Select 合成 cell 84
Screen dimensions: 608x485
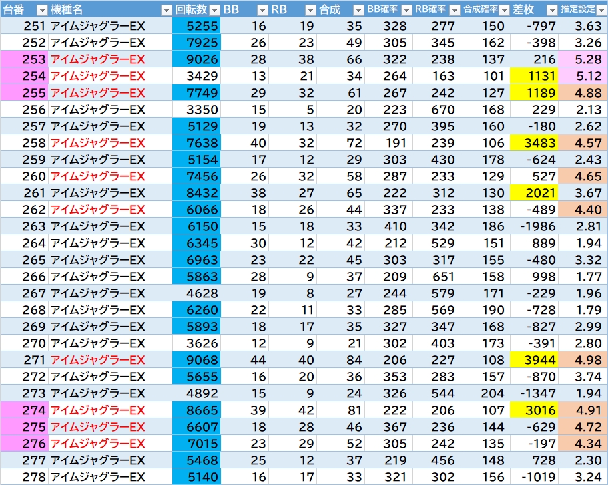pos(340,360)
